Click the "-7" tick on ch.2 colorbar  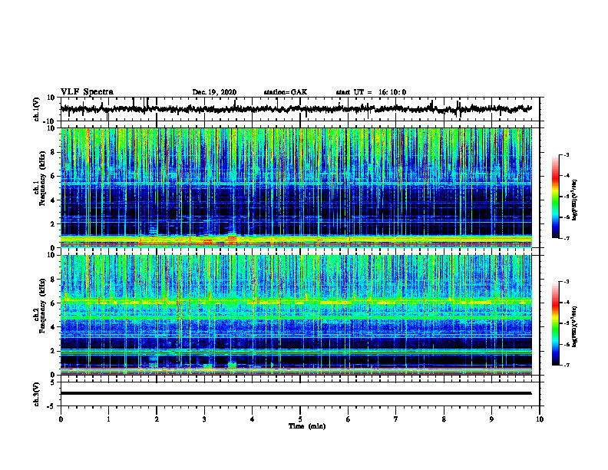click(x=566, y=365)
